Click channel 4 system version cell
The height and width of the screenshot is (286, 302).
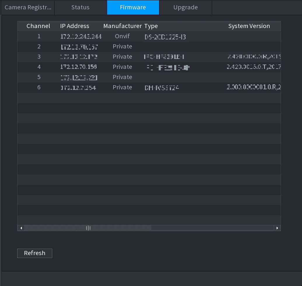pyautogui.click(x=254, y=67)
